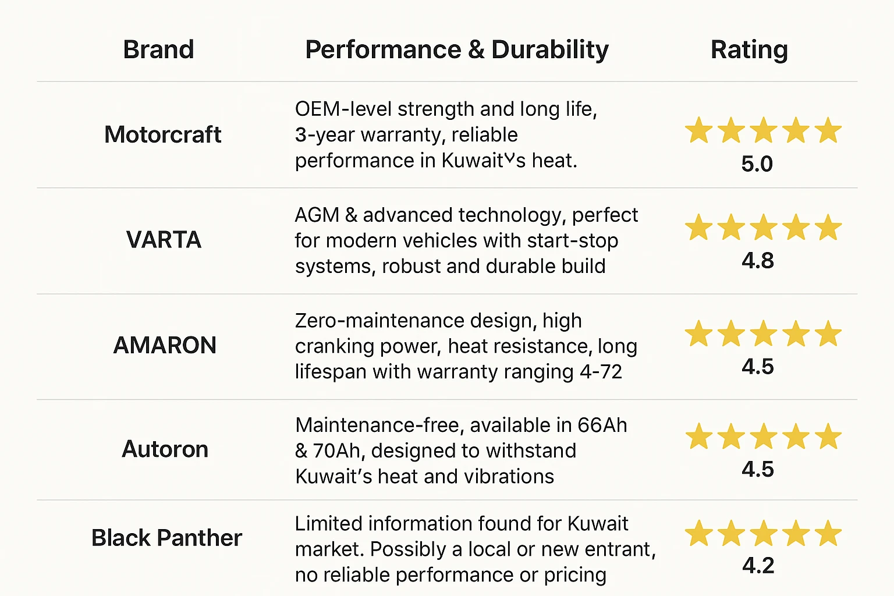This screenshot has width=894, height=596.
Task: Click the 5.0 rating score
Action: pos(757,164)
